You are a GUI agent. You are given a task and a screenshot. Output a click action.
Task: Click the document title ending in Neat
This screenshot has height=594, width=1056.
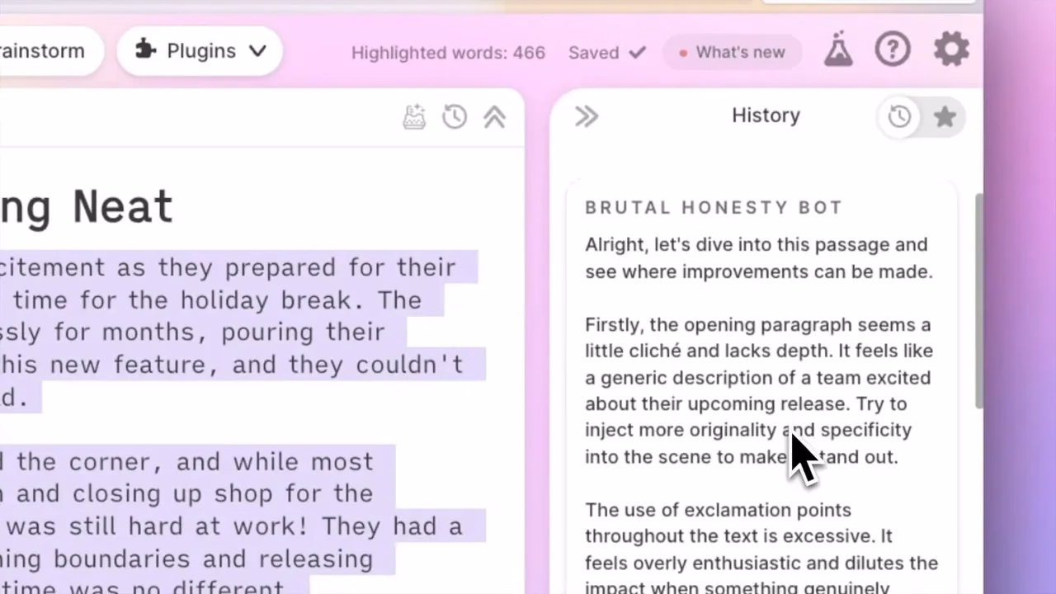87,207
